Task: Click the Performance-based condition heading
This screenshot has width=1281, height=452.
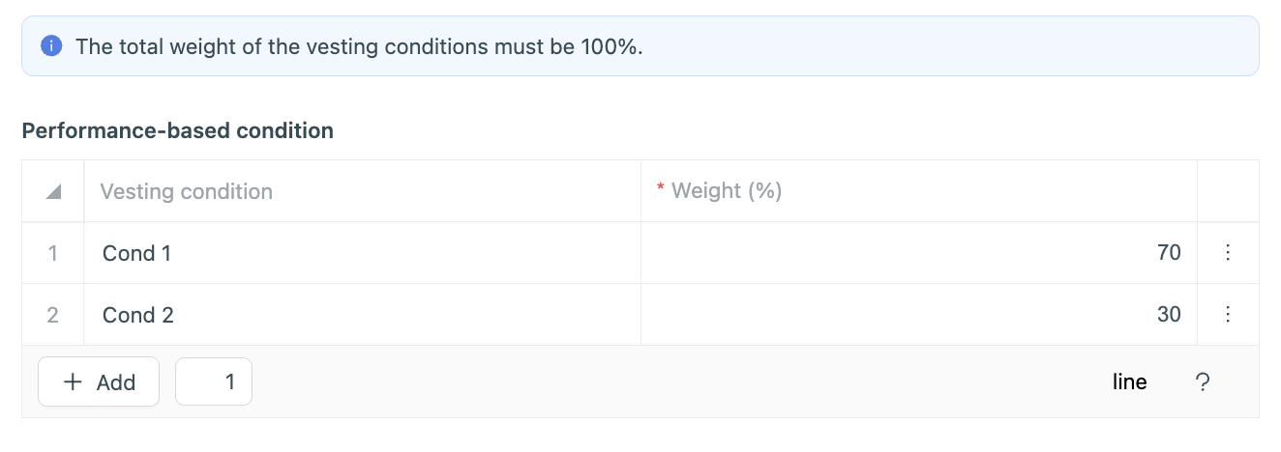Action: pos(178,130)
